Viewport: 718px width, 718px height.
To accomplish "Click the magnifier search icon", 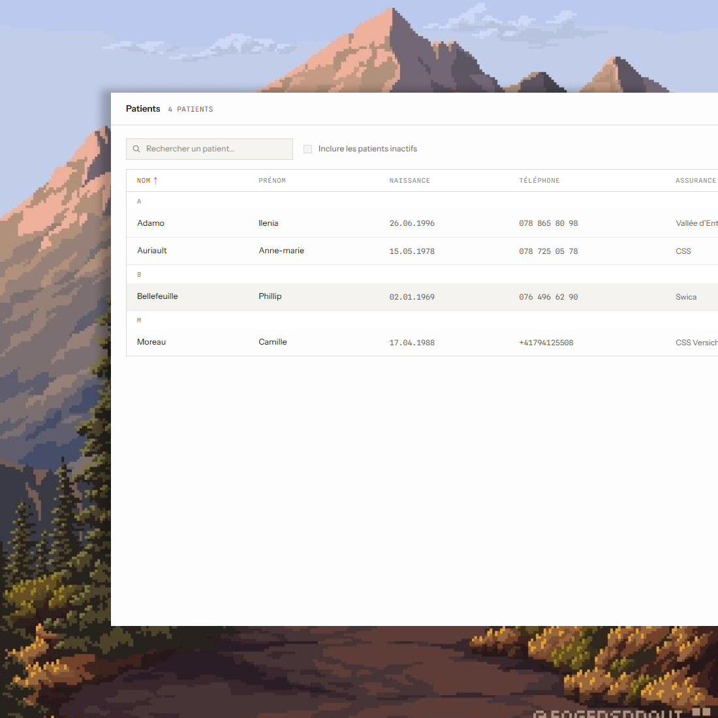I will (136, 149).
